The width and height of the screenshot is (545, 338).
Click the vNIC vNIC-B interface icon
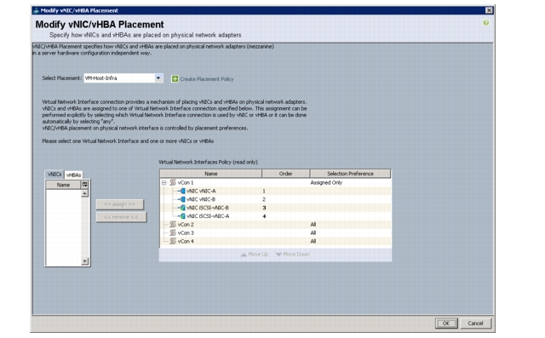(x=181, y=199)
